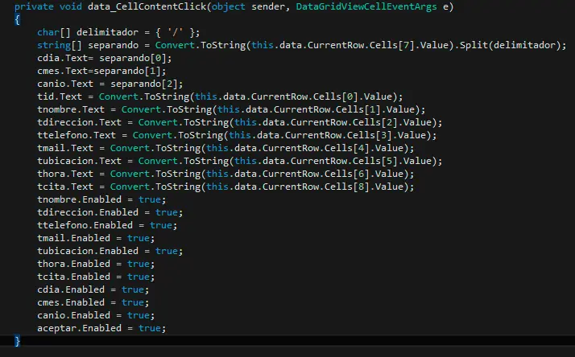Image resolution: width=575 pixels, height=357 pixels.
Task: Click the line 'cdia.Text= separando[0];'
Action: pyautogui.click(x=105, y=58)
